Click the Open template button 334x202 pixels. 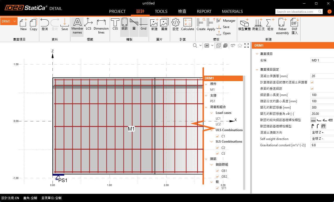[x=224, y=33]
